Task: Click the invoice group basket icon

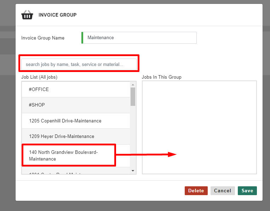Action: tap(27, 15)
